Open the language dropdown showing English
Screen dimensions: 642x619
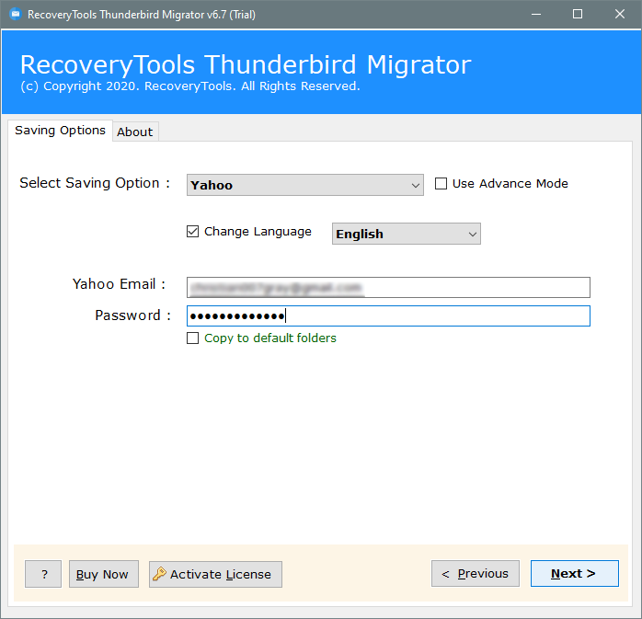pyautogui.click(x=407, y=234)
